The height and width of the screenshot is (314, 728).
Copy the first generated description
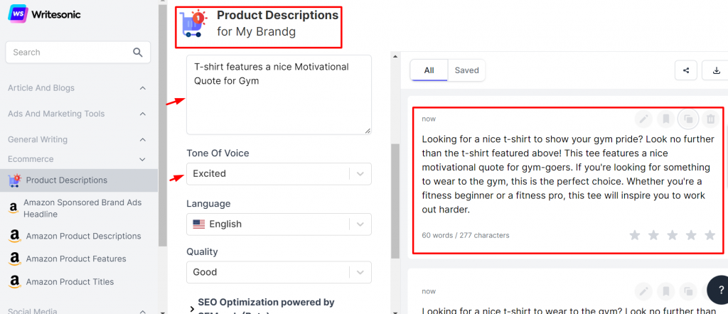tap(688, 119)
